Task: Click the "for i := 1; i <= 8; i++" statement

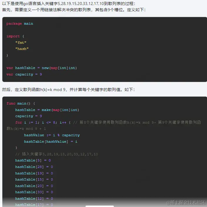Action: [43, 122]
